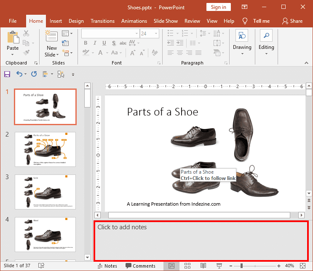
Task: Click the Share button
Action: pyautogui.click(x=292, y=21)
